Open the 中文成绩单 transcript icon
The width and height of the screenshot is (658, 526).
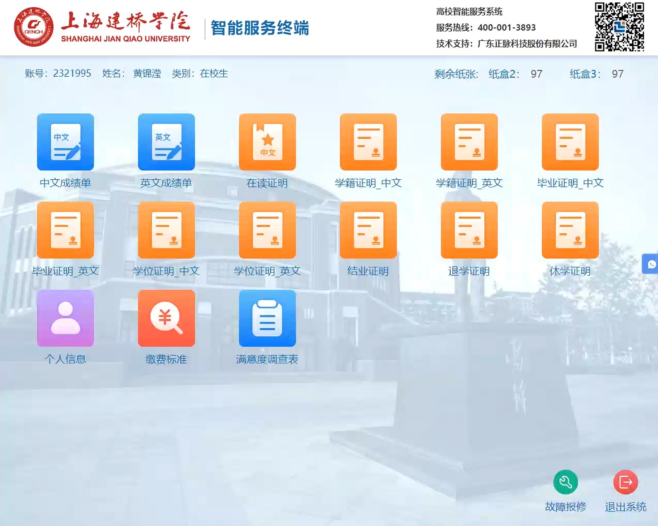point(65,142)
